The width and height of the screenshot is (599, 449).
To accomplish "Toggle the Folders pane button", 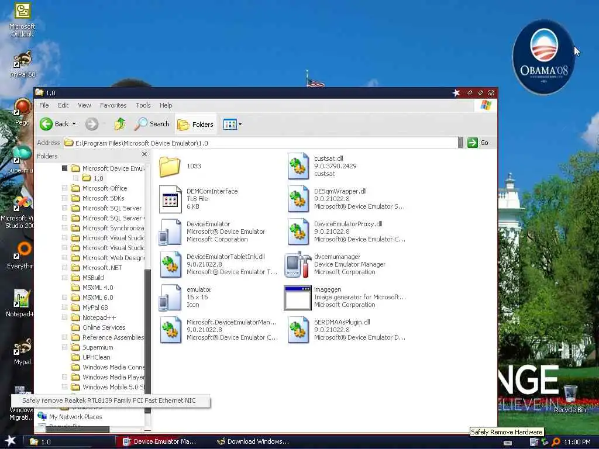I will [x=195, y=125].
